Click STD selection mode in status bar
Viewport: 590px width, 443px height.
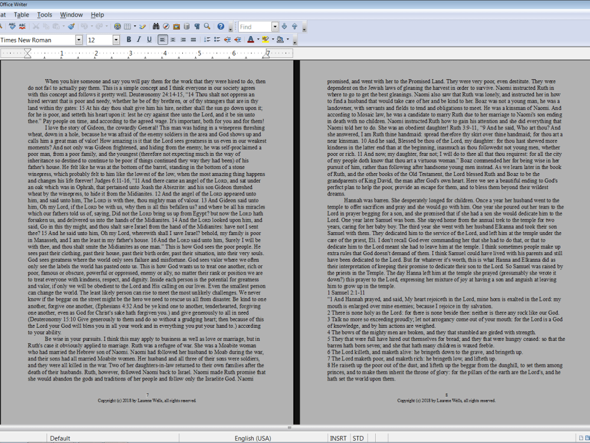(x=358, y=438)
